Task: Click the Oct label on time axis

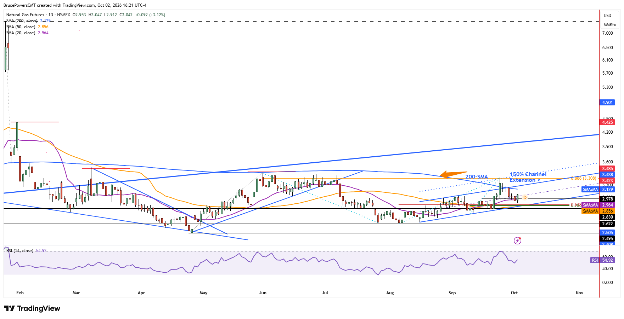Action: tap(514, 293)
